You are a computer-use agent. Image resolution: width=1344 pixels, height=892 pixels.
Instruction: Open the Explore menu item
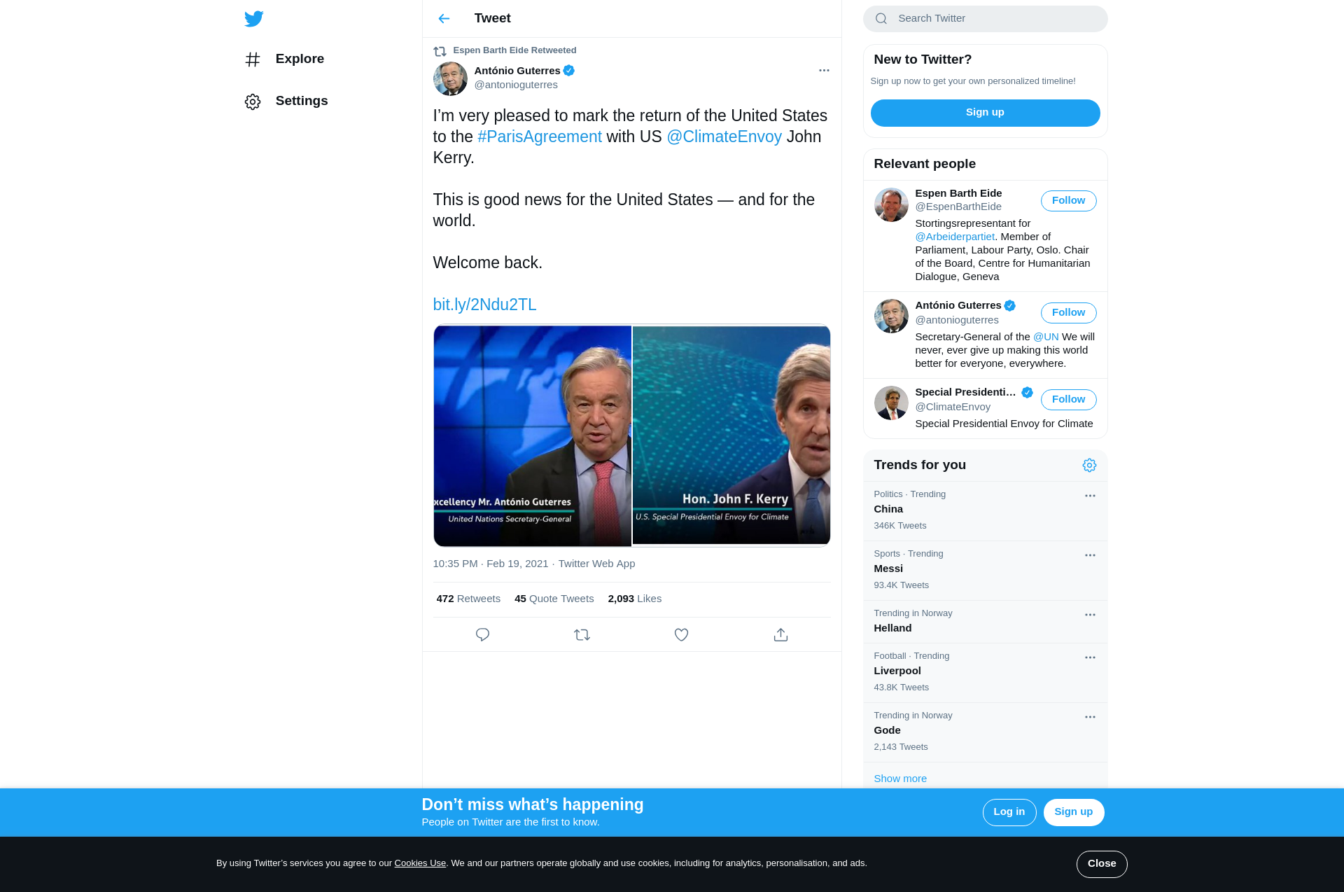[x=300, y=59]
